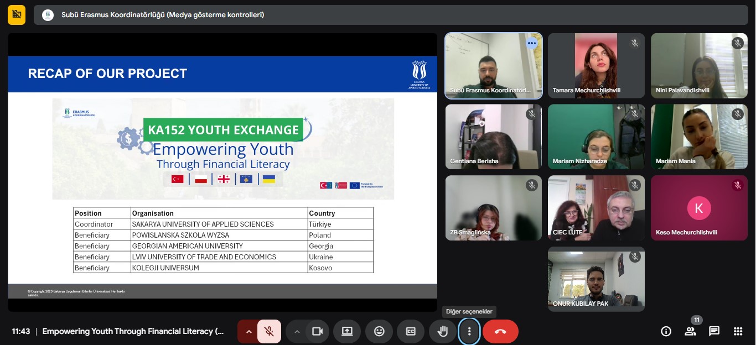Expand audio settings arrow beside microphone
The image size is (756, 345).
point(248,331)
